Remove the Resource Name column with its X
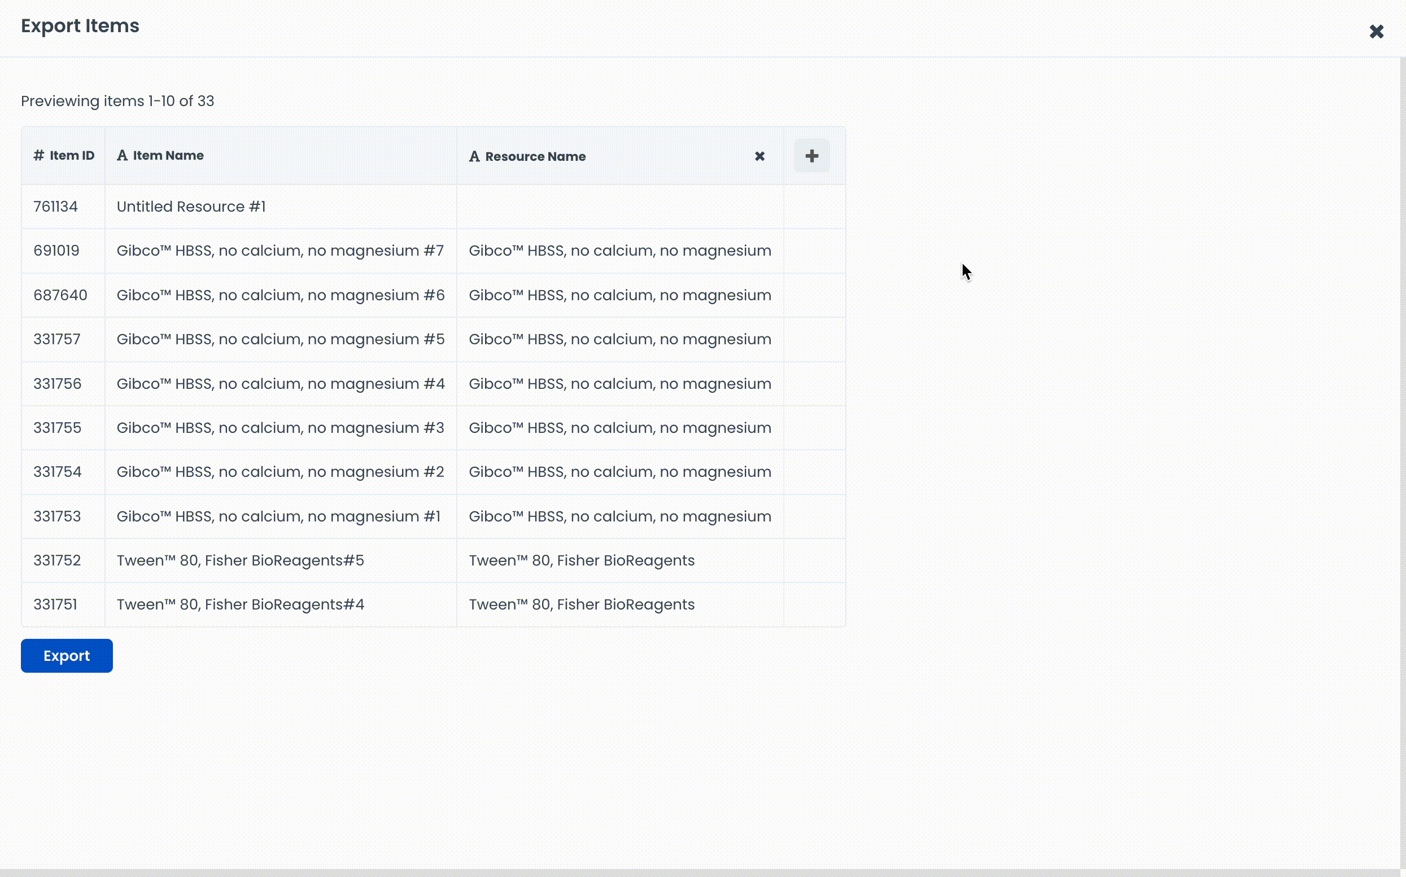Screen dimensions: 1406x877 tap(759, 156)
